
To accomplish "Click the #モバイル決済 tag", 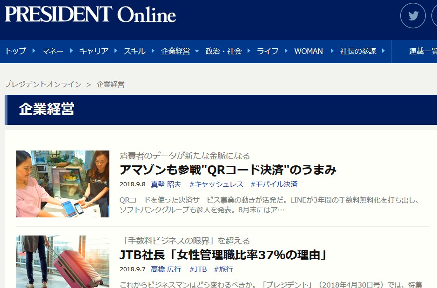I will [274, 184].
